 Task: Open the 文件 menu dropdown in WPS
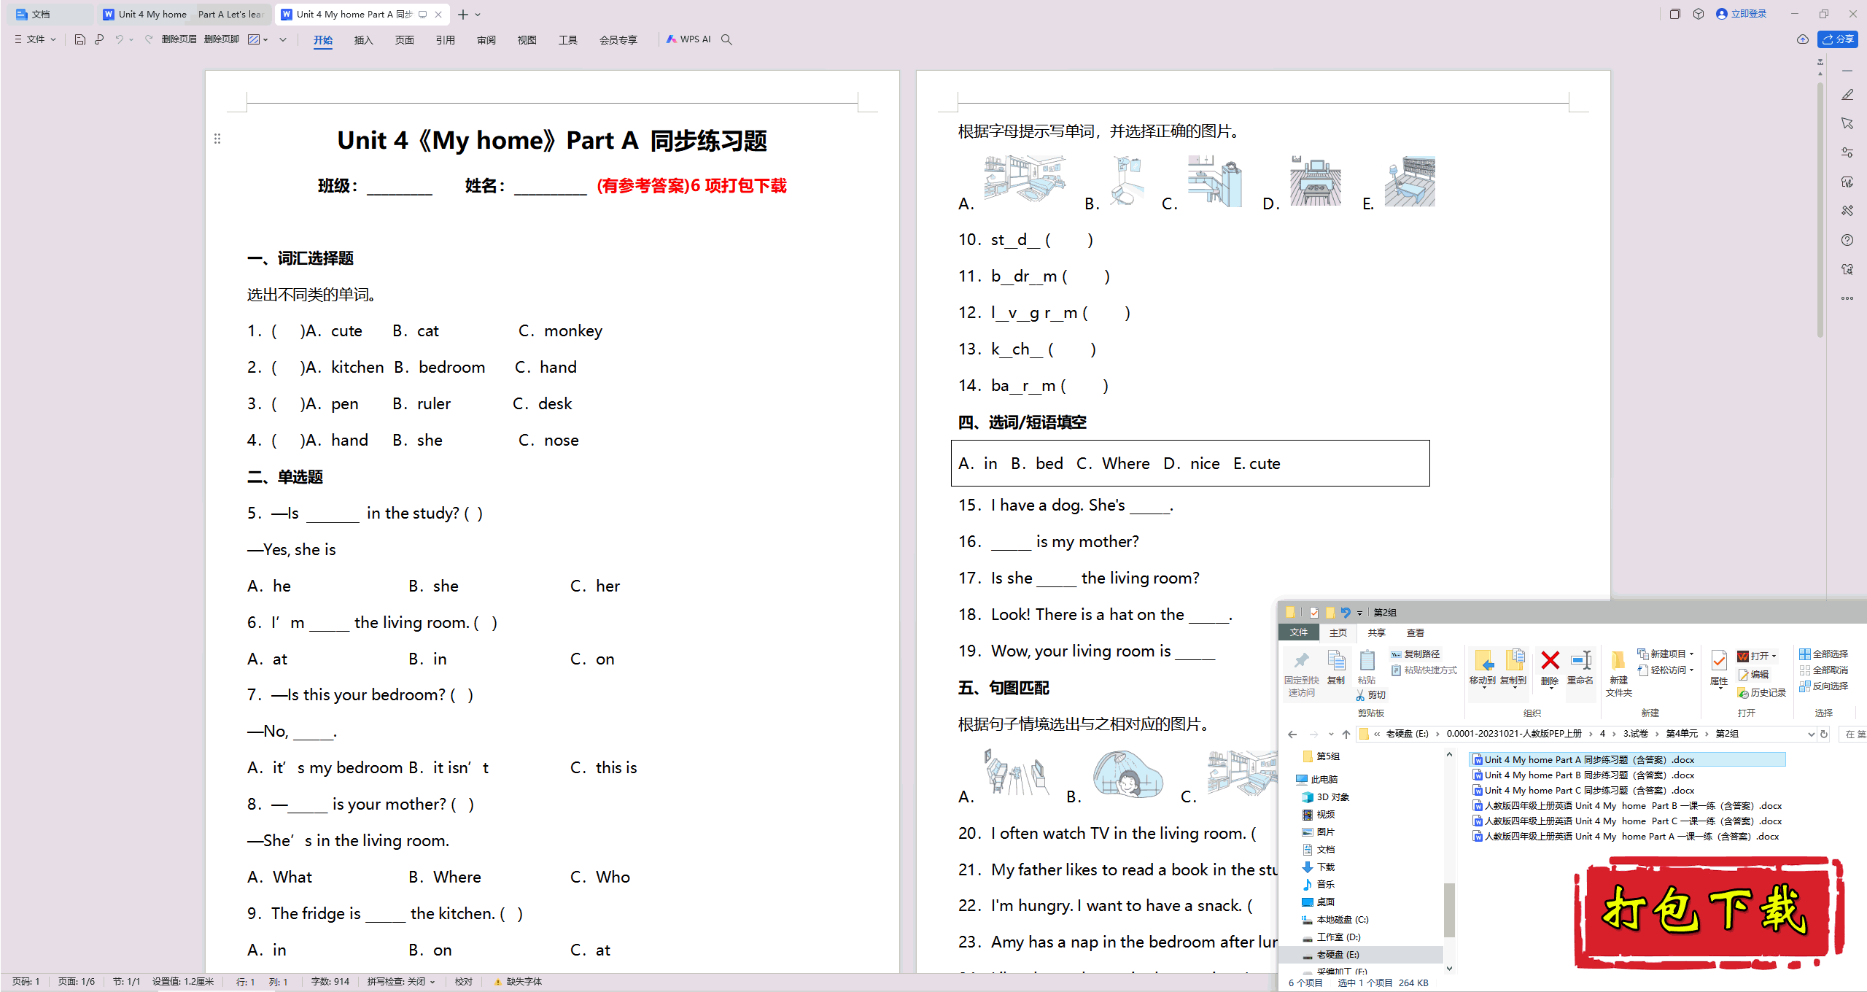pos(35,39)
